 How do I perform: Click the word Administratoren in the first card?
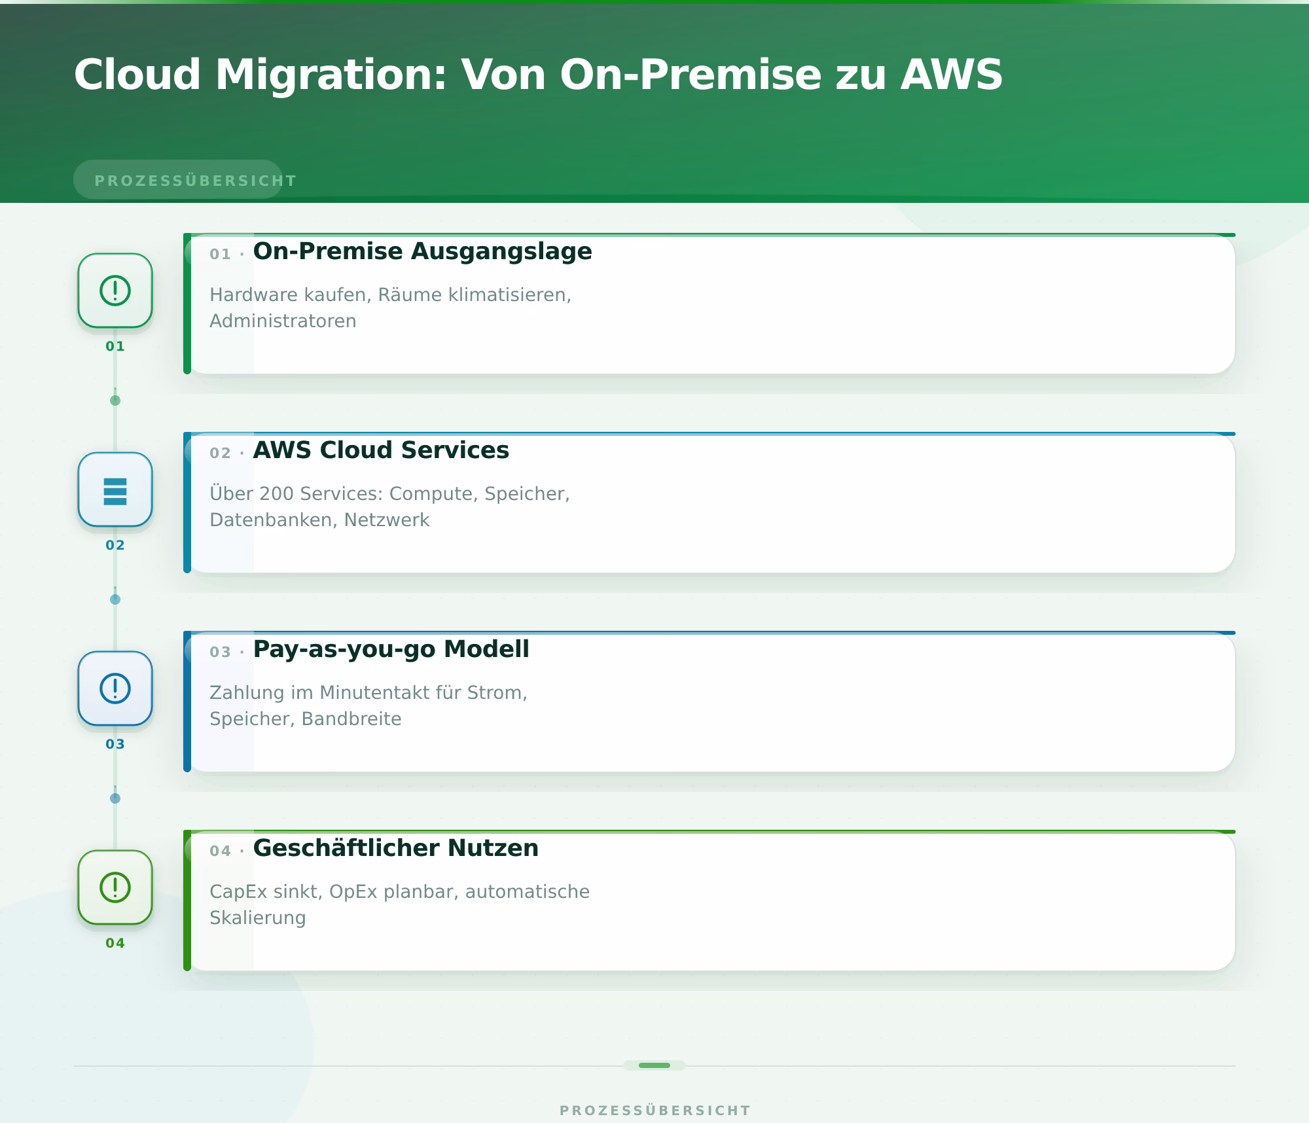click(283, 321)
